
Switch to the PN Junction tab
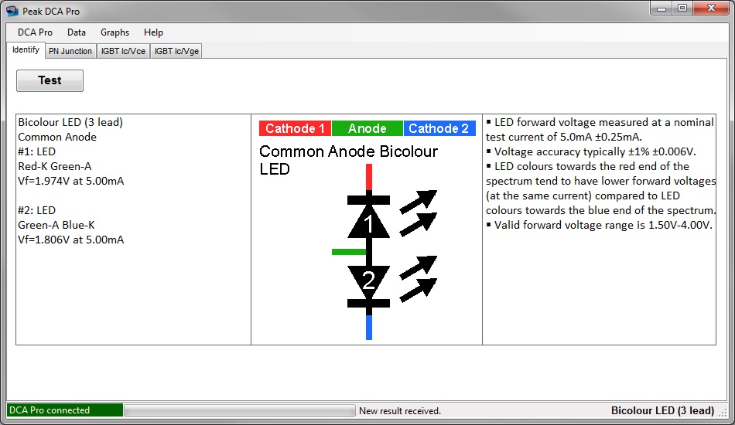(x=70, y=51)
